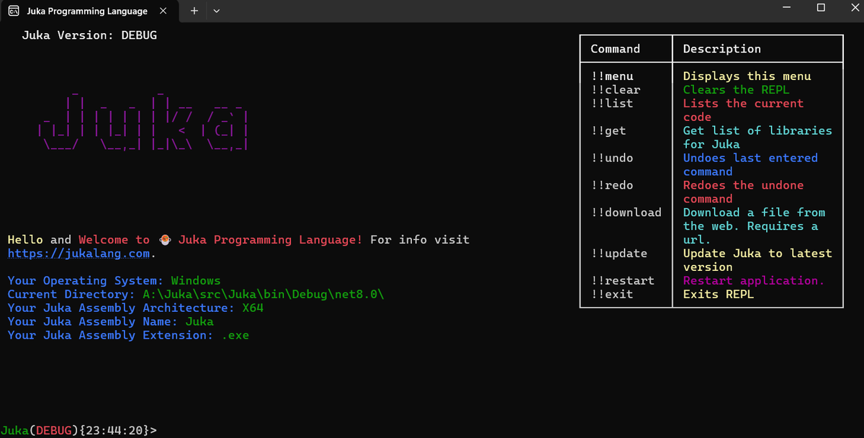The image size is (864, 438).
Task: Click "Redoes the undone command" description
Action: pyautogui.click(x=743, y=192)
